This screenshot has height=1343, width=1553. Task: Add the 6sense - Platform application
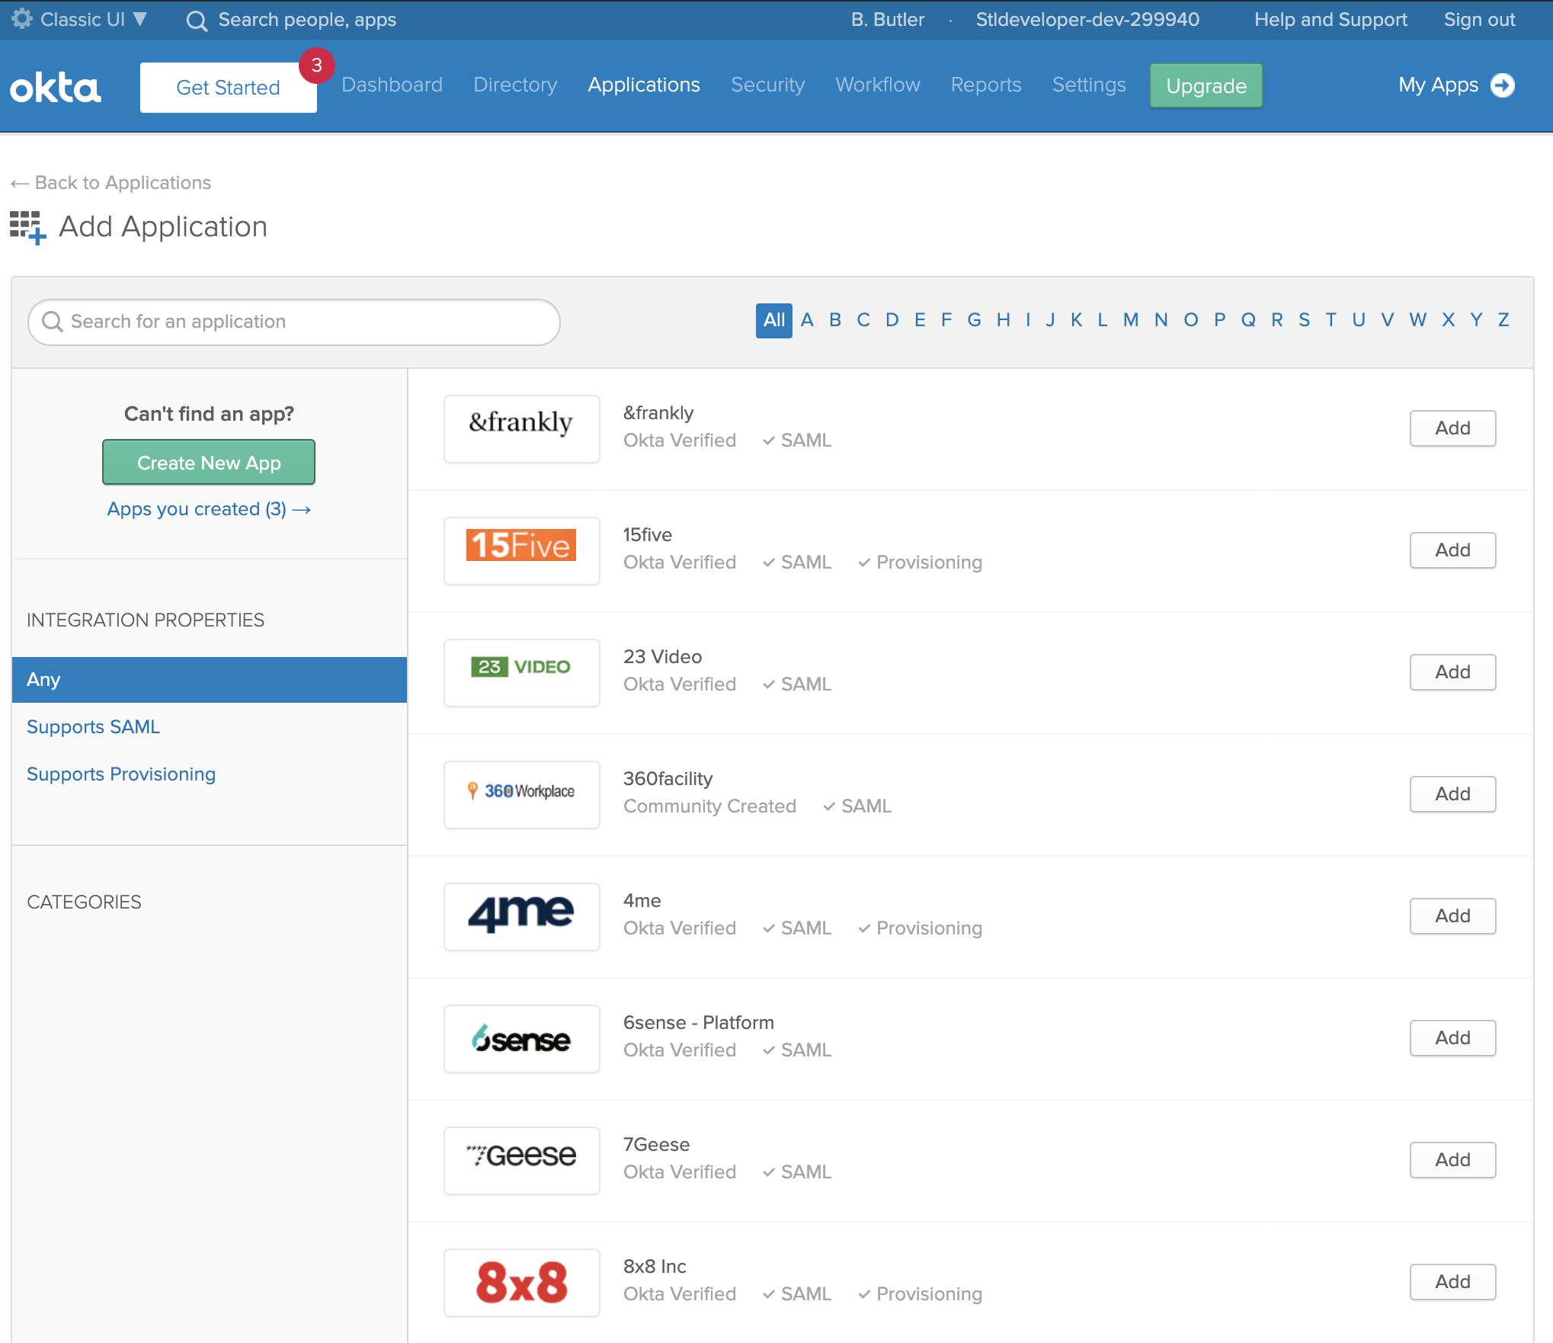1452,1038
